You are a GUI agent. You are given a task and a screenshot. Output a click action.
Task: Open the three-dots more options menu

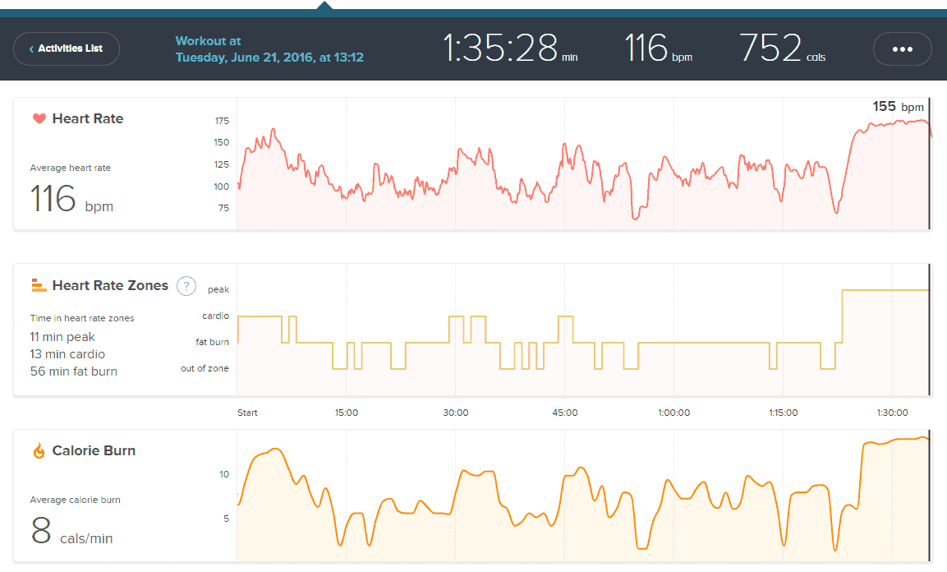pos(902,49)
